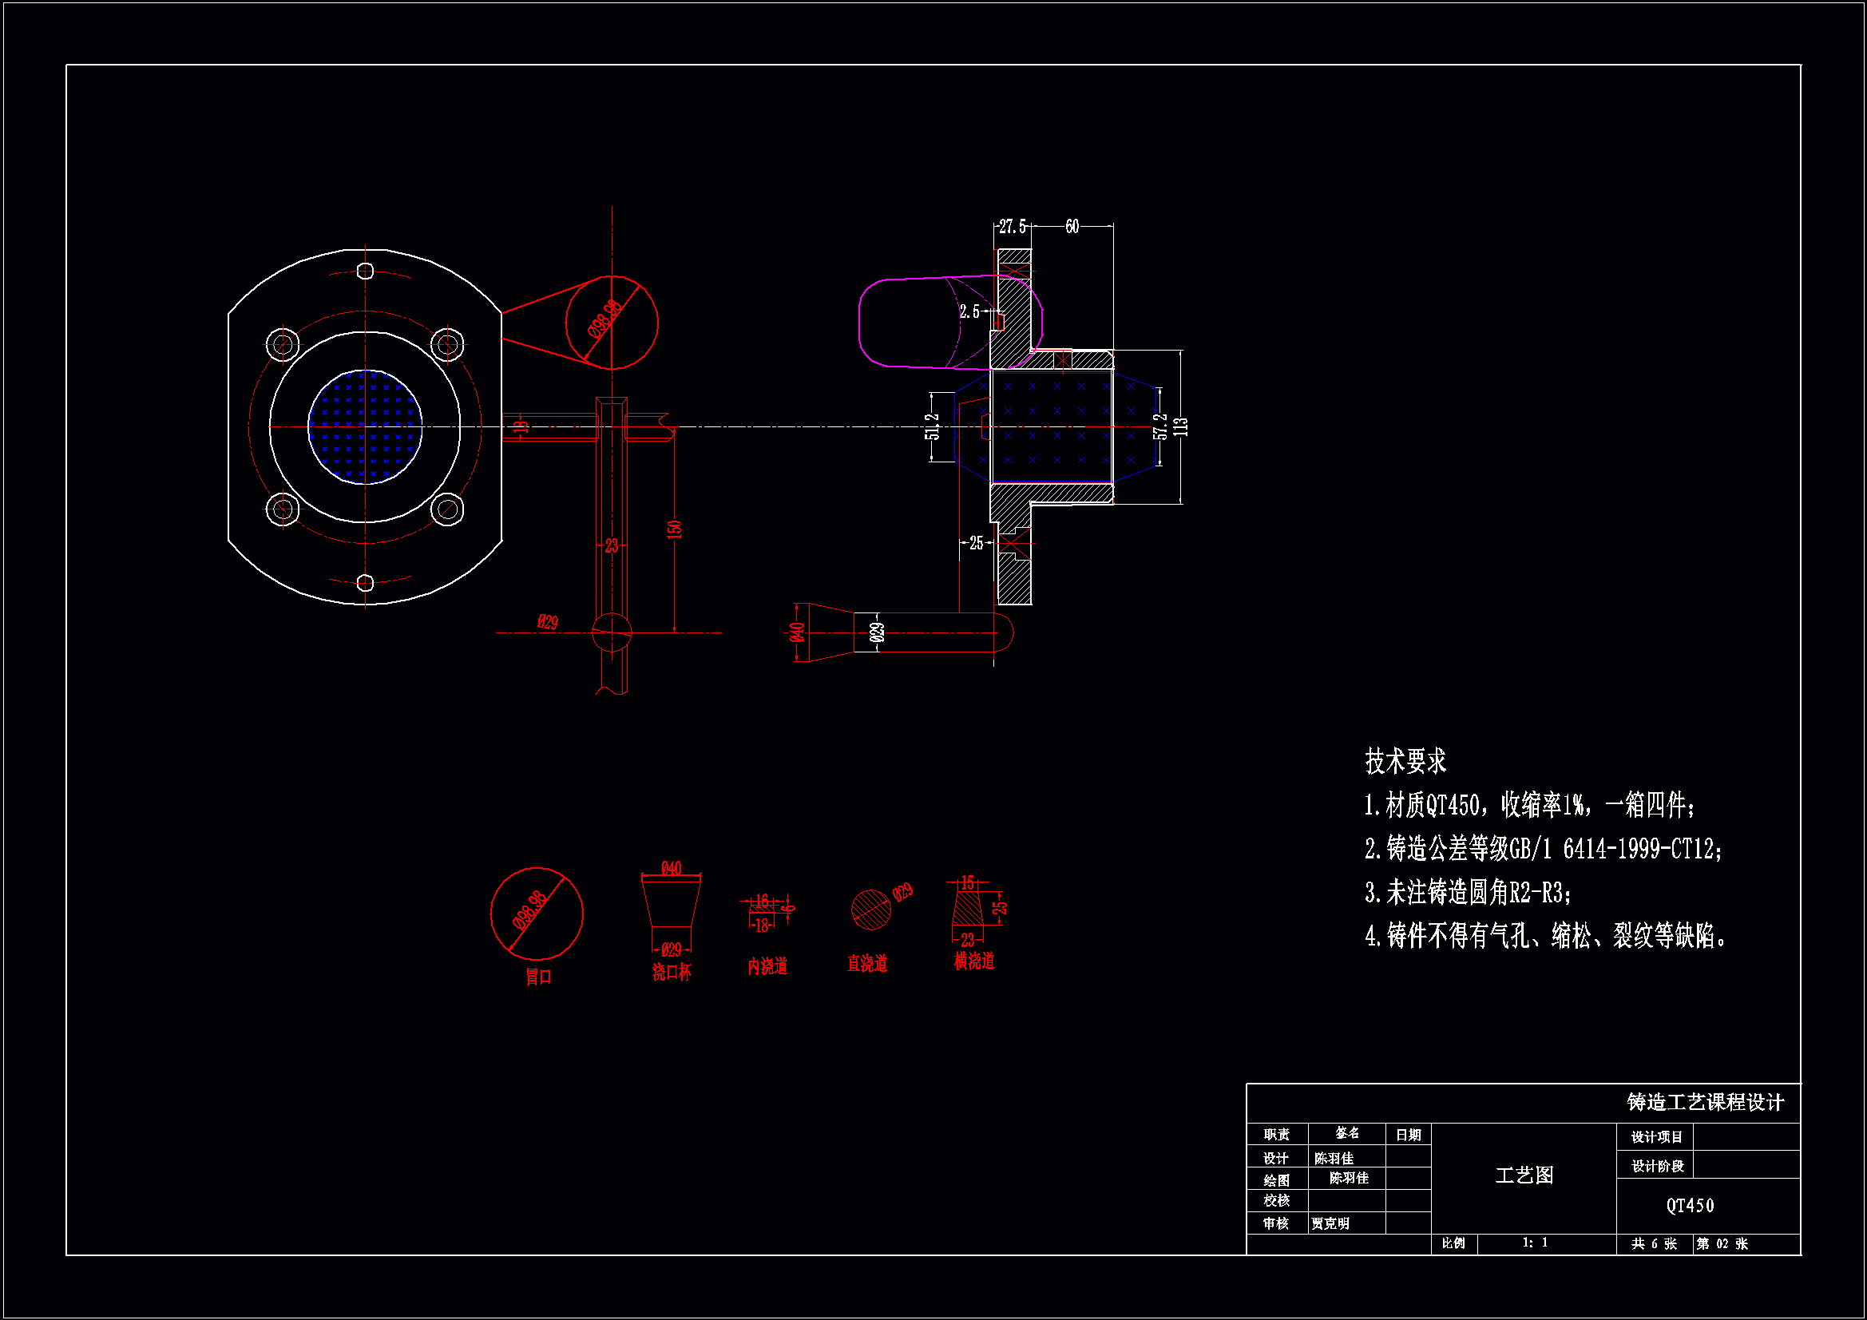Select the 直浇道 label
Image resolution: width=1867 pixels, height=1320 pixels.
pyautogui.click(x=867, y=964)
